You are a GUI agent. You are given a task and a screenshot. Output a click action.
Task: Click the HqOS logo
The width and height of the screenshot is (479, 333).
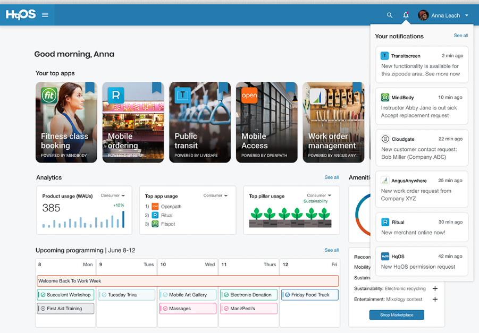coord(21,14)
